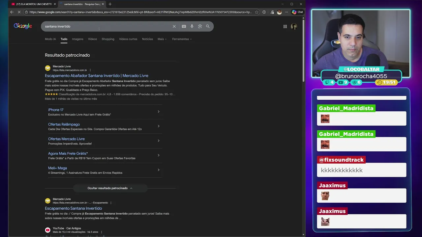
Task: Switch to the Vídeos curtos tab
Action: [x=128, y=39]
